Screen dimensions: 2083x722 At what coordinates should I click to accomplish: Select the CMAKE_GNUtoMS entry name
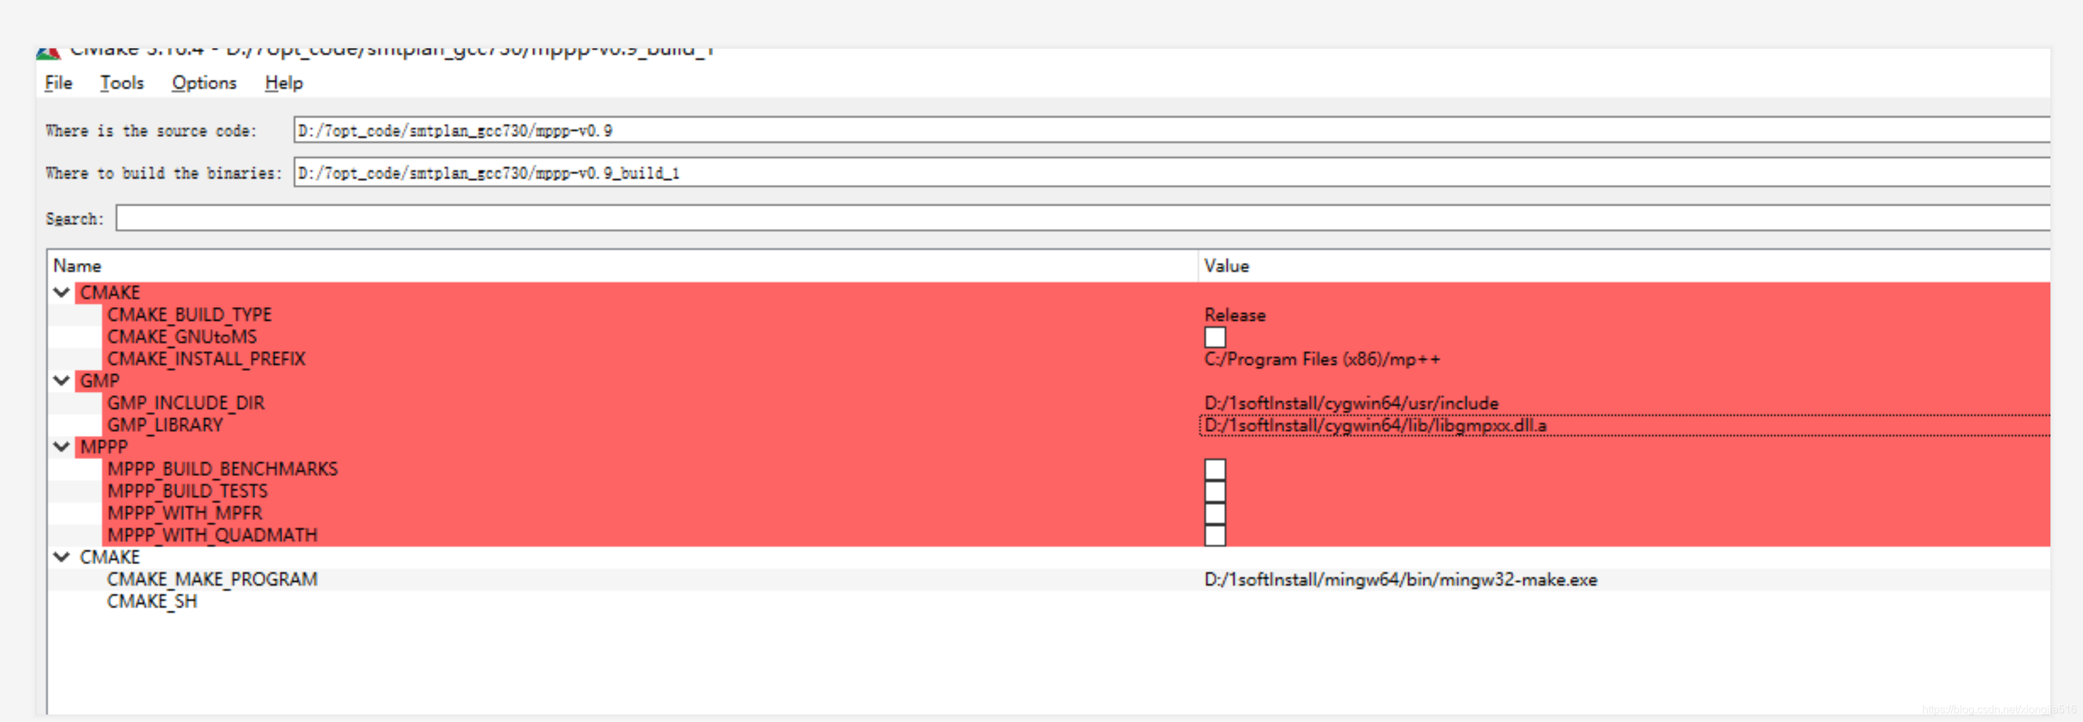click(182, 337)
